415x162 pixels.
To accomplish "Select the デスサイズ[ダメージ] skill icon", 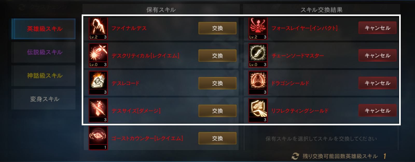I will pos(98,111).
